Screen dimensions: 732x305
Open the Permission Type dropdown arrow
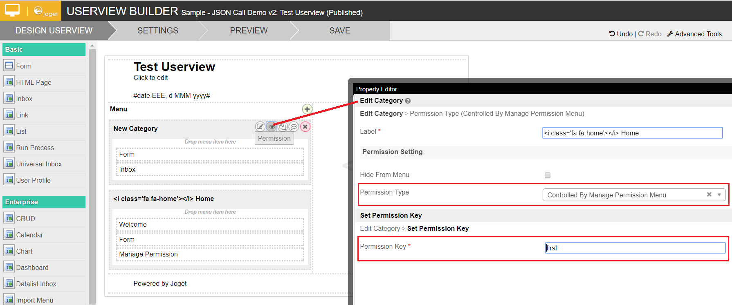pyautogui.click(x=719, y=195)
